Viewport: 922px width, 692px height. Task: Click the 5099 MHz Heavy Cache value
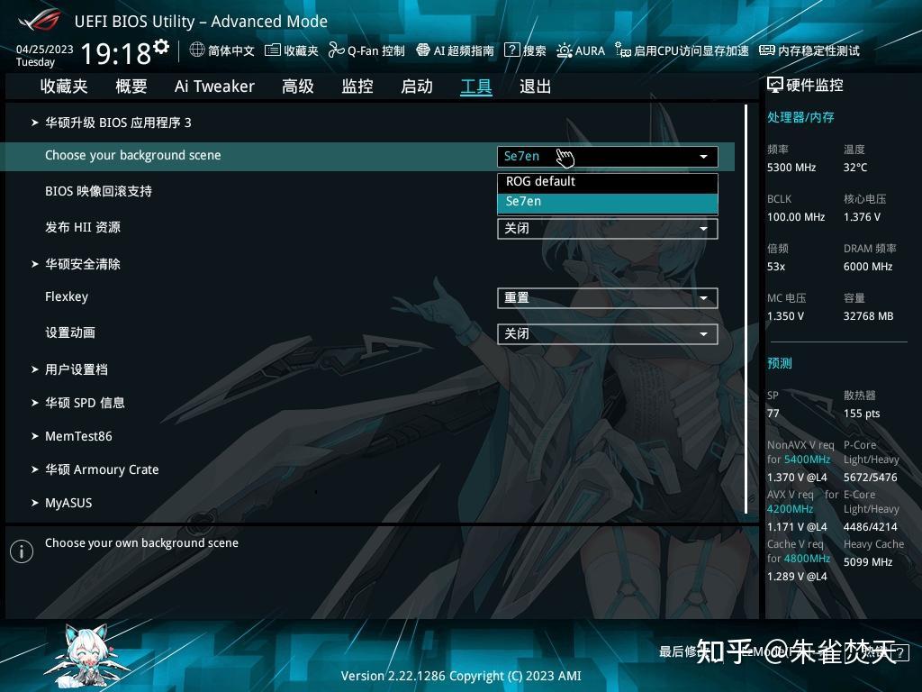pos(868,562)
